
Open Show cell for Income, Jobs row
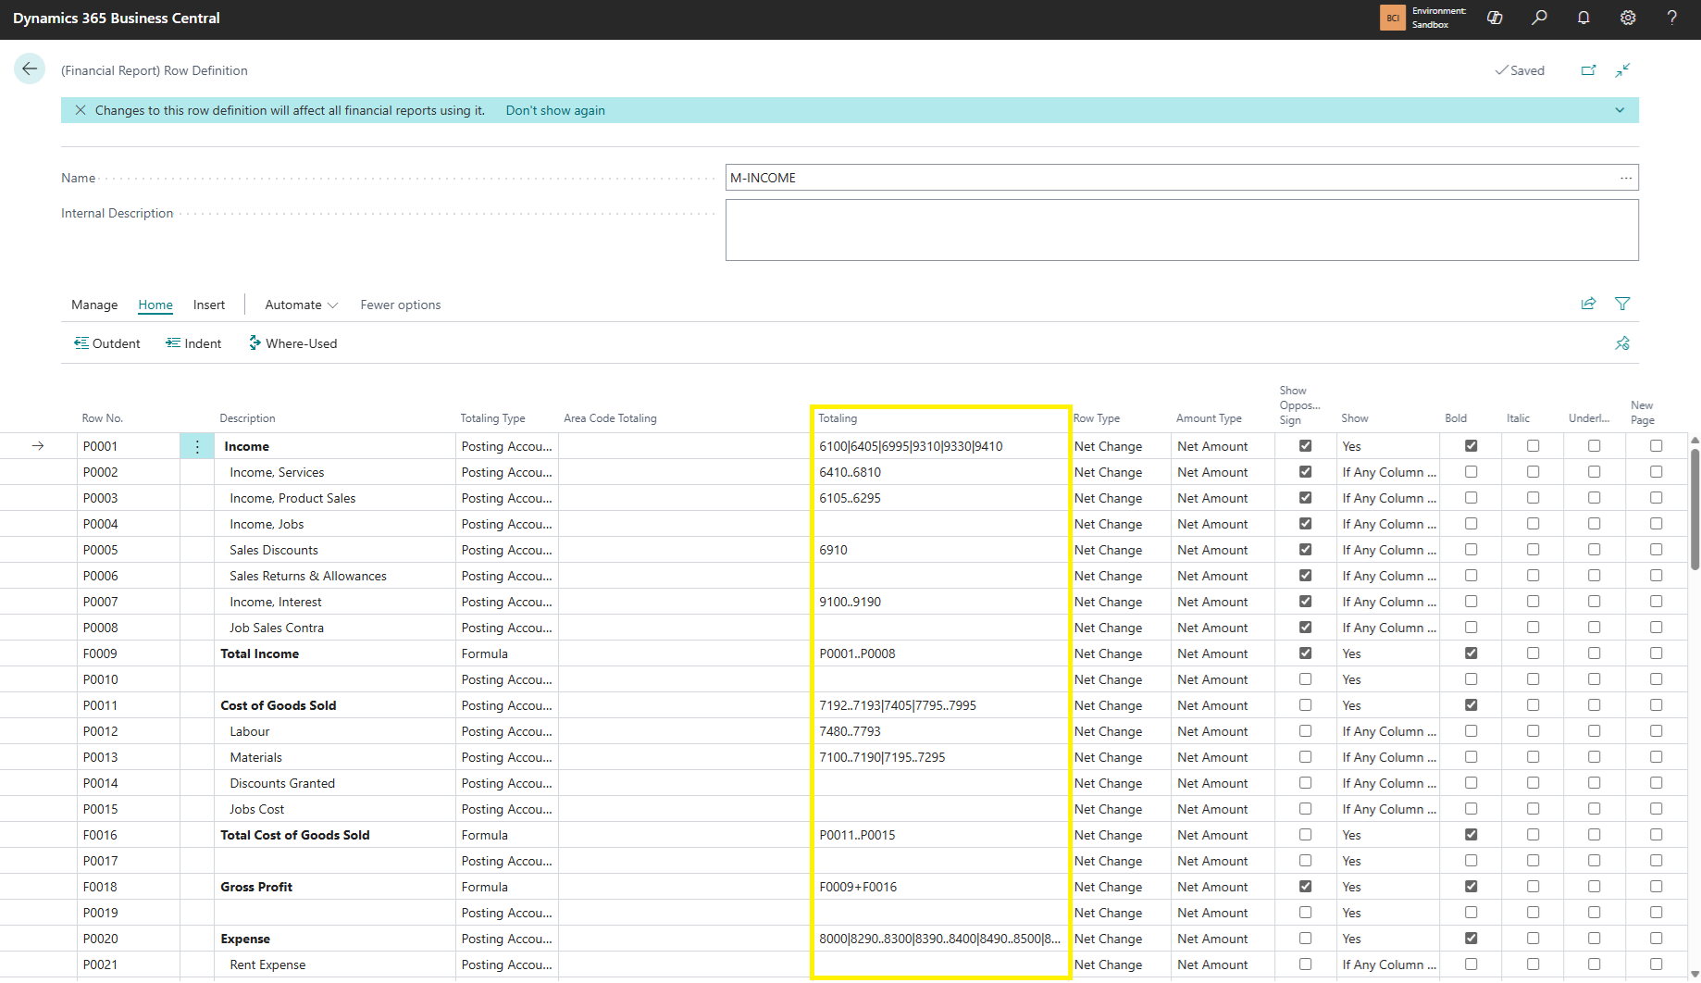1389,524
